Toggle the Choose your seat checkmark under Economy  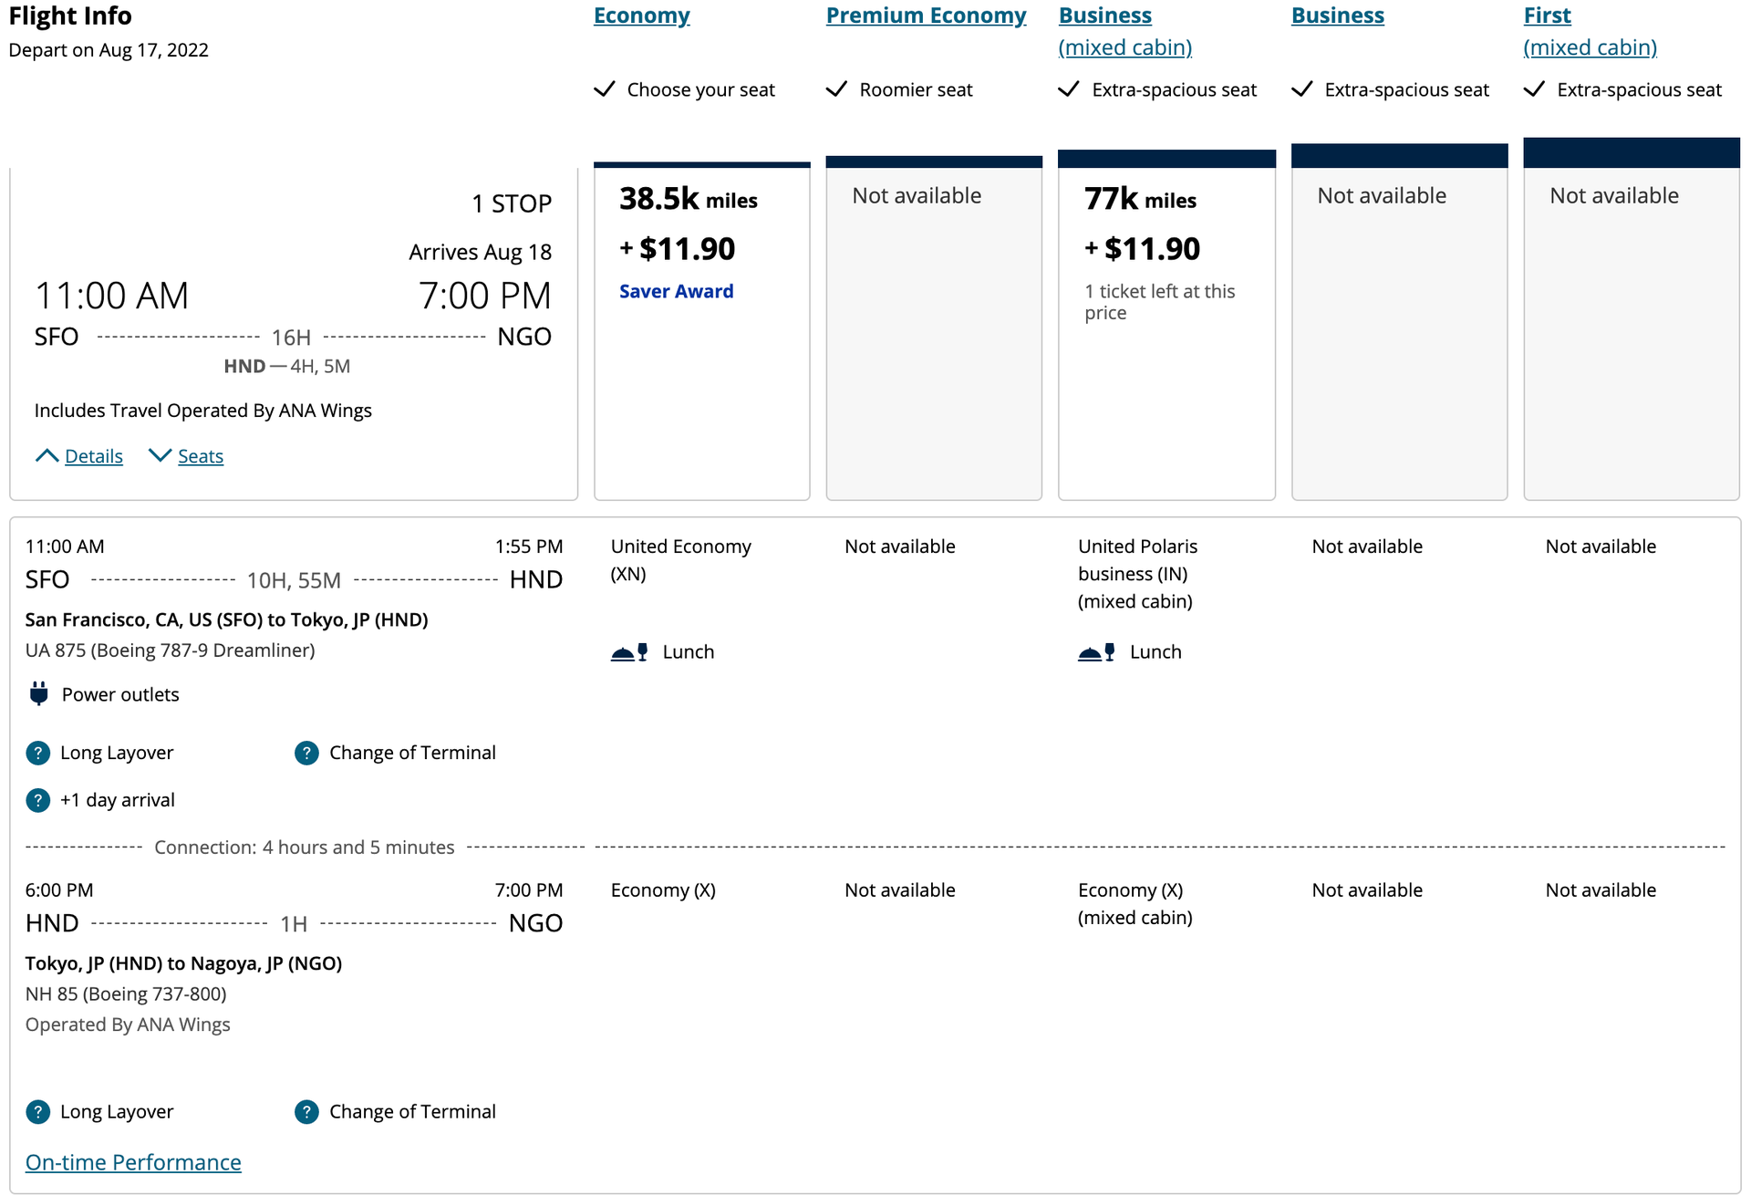coord(606,88)
